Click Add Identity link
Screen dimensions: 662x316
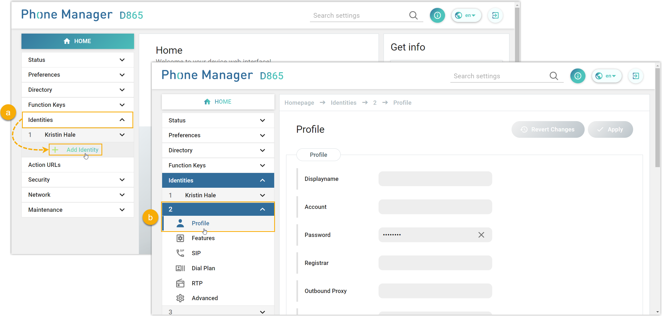(x=82, y=150)
